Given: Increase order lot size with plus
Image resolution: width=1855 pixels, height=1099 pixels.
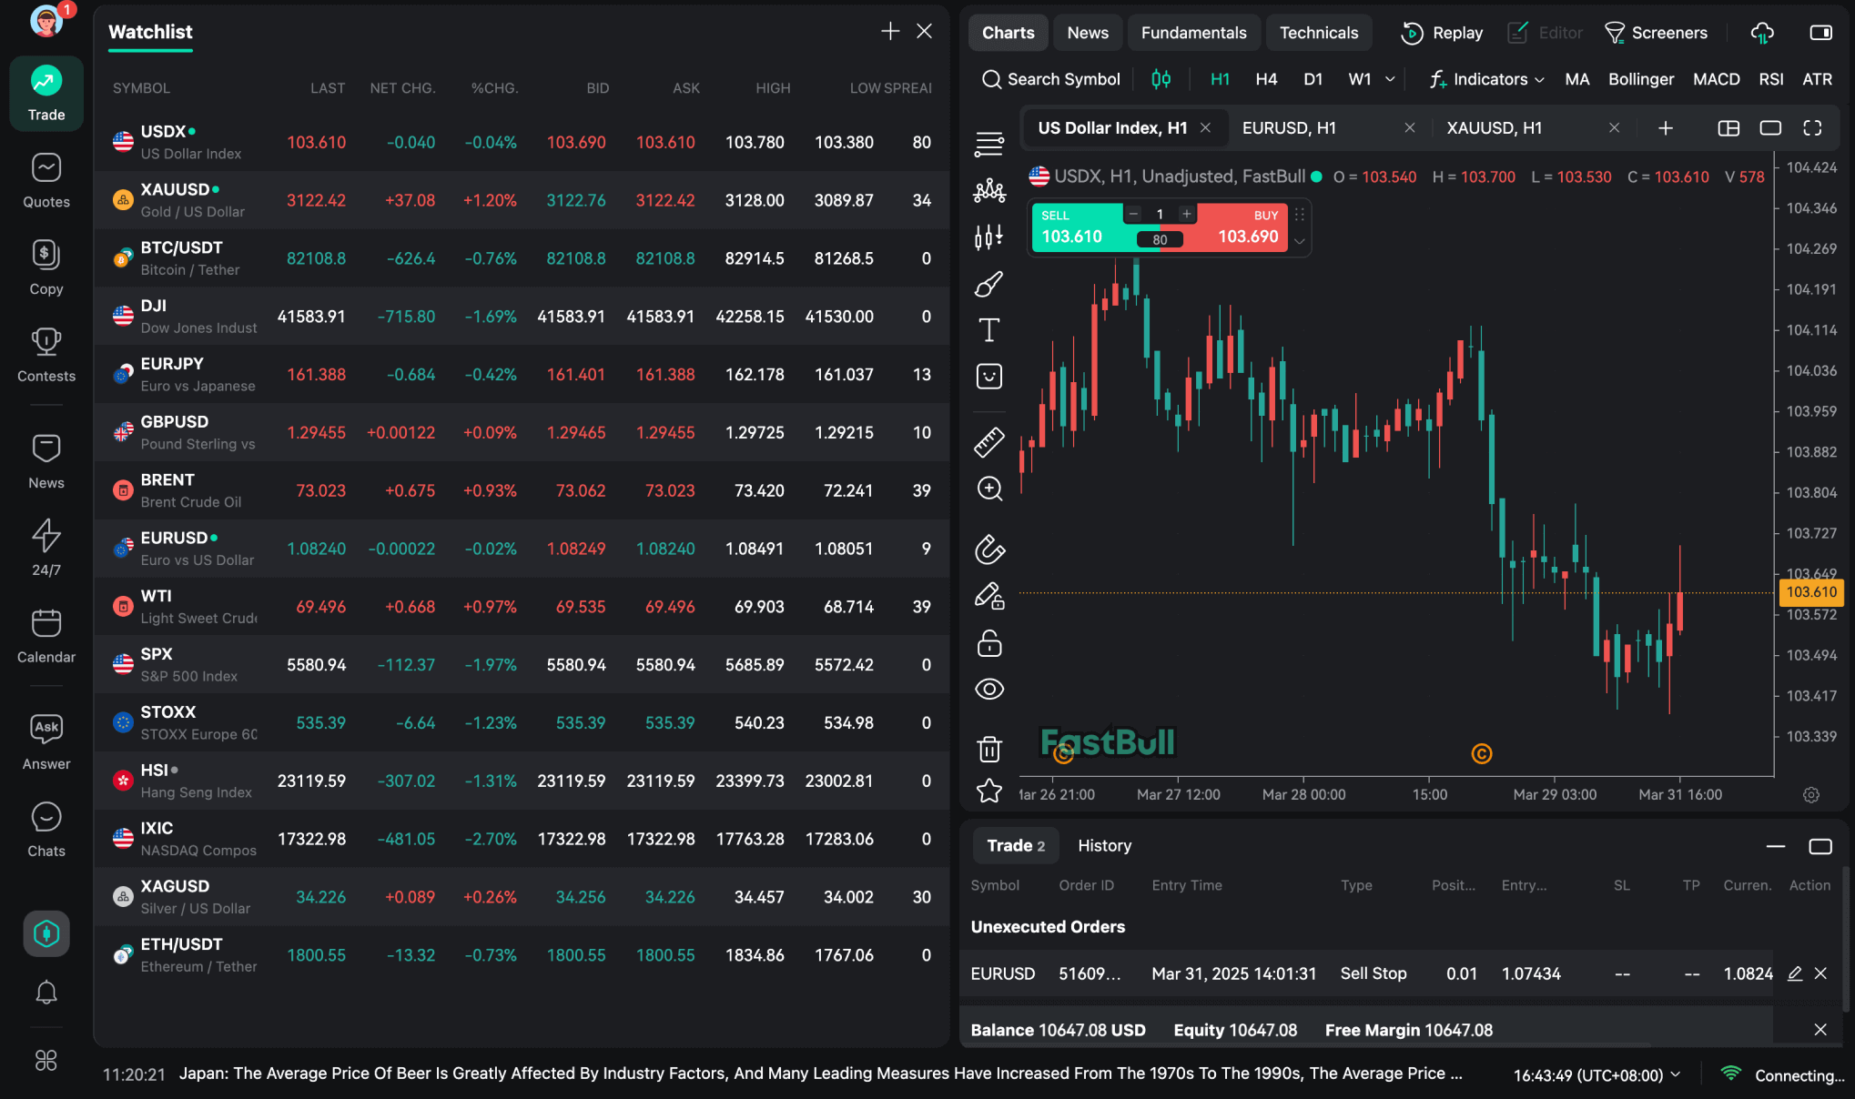Looking at the screenshot, I should tap(1186, 215).
